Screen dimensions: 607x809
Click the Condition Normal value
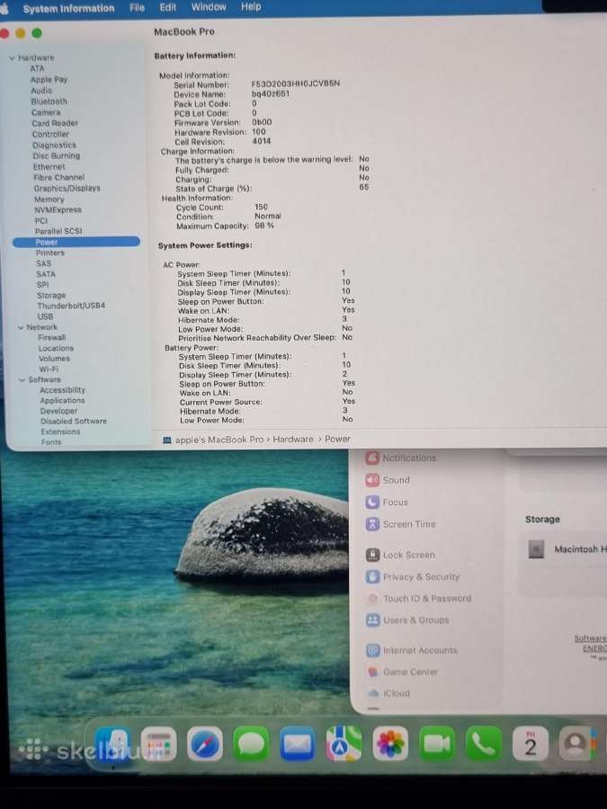click(x=267, y=216)
